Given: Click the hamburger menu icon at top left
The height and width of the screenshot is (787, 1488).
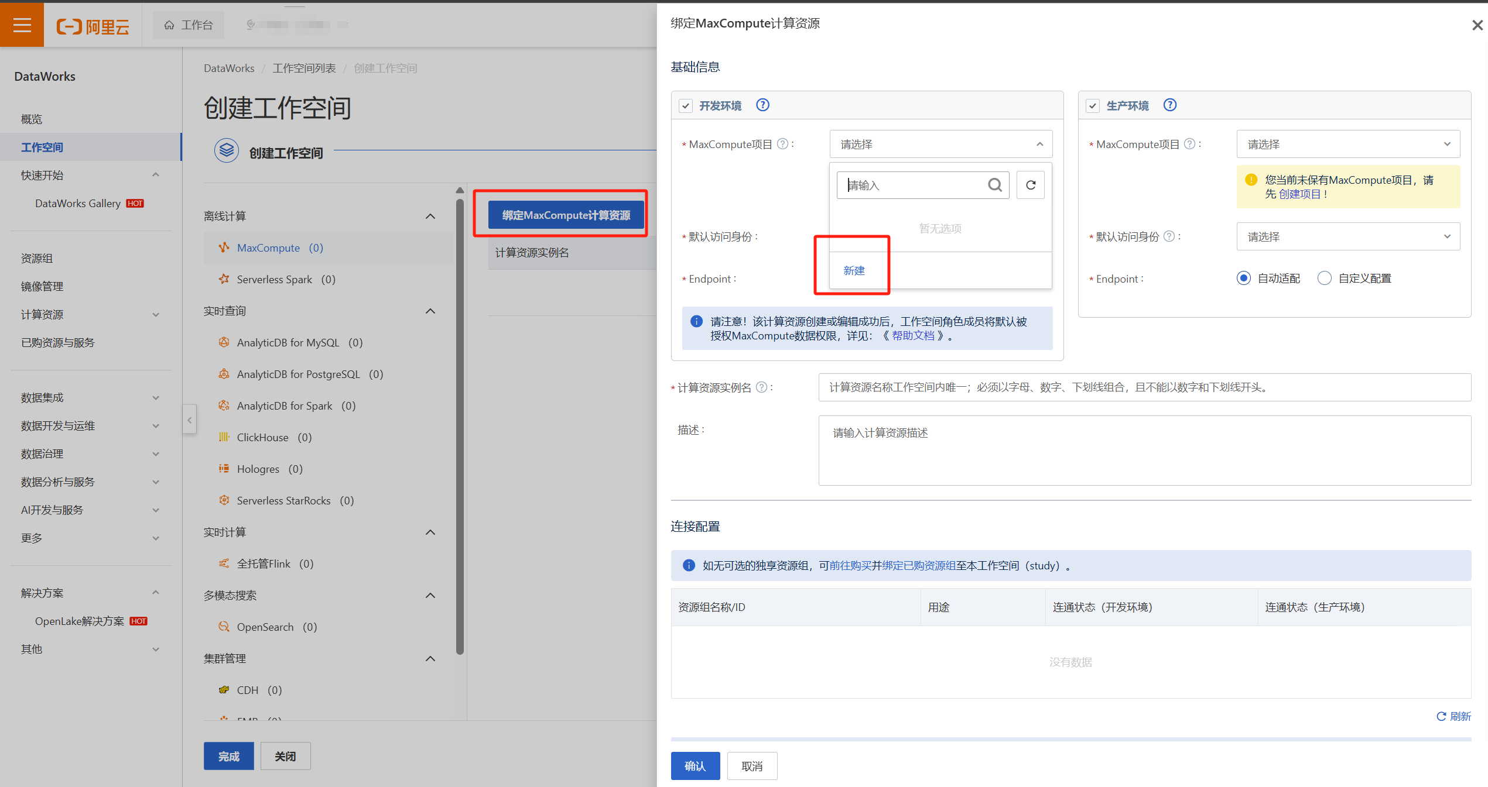Looking at the screenshot, I should (22, 25).
